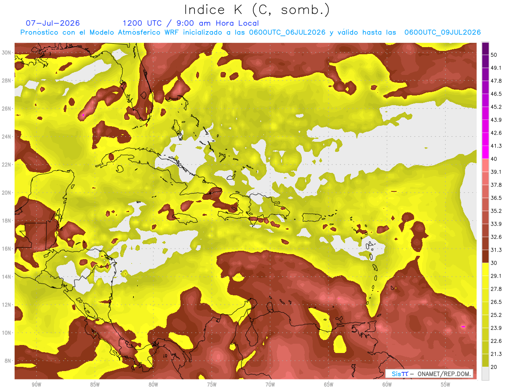Image resolution: width=505 pixels, height=390 pixels.
Task: Click the colorbar value label 50
Action: click(494, 55)
